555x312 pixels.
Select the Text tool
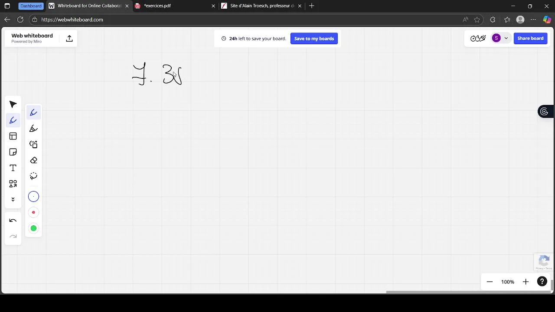[x=13, y=168]
